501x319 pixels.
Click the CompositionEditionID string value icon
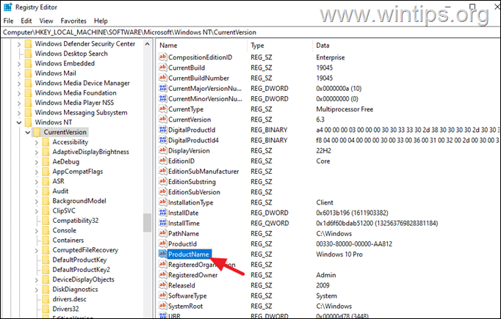(162, 57)
